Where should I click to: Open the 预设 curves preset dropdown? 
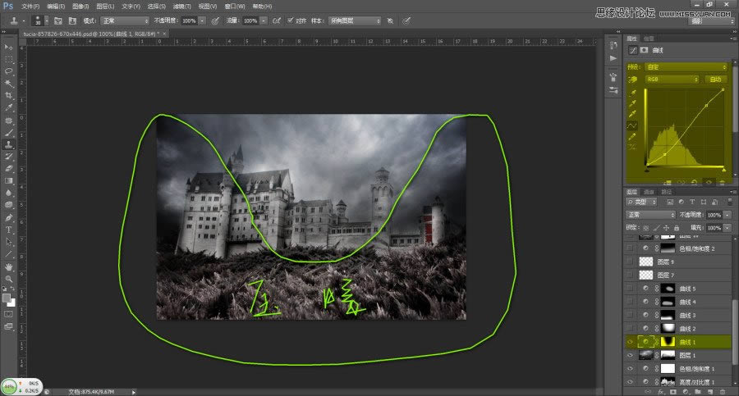pos(686,66)
